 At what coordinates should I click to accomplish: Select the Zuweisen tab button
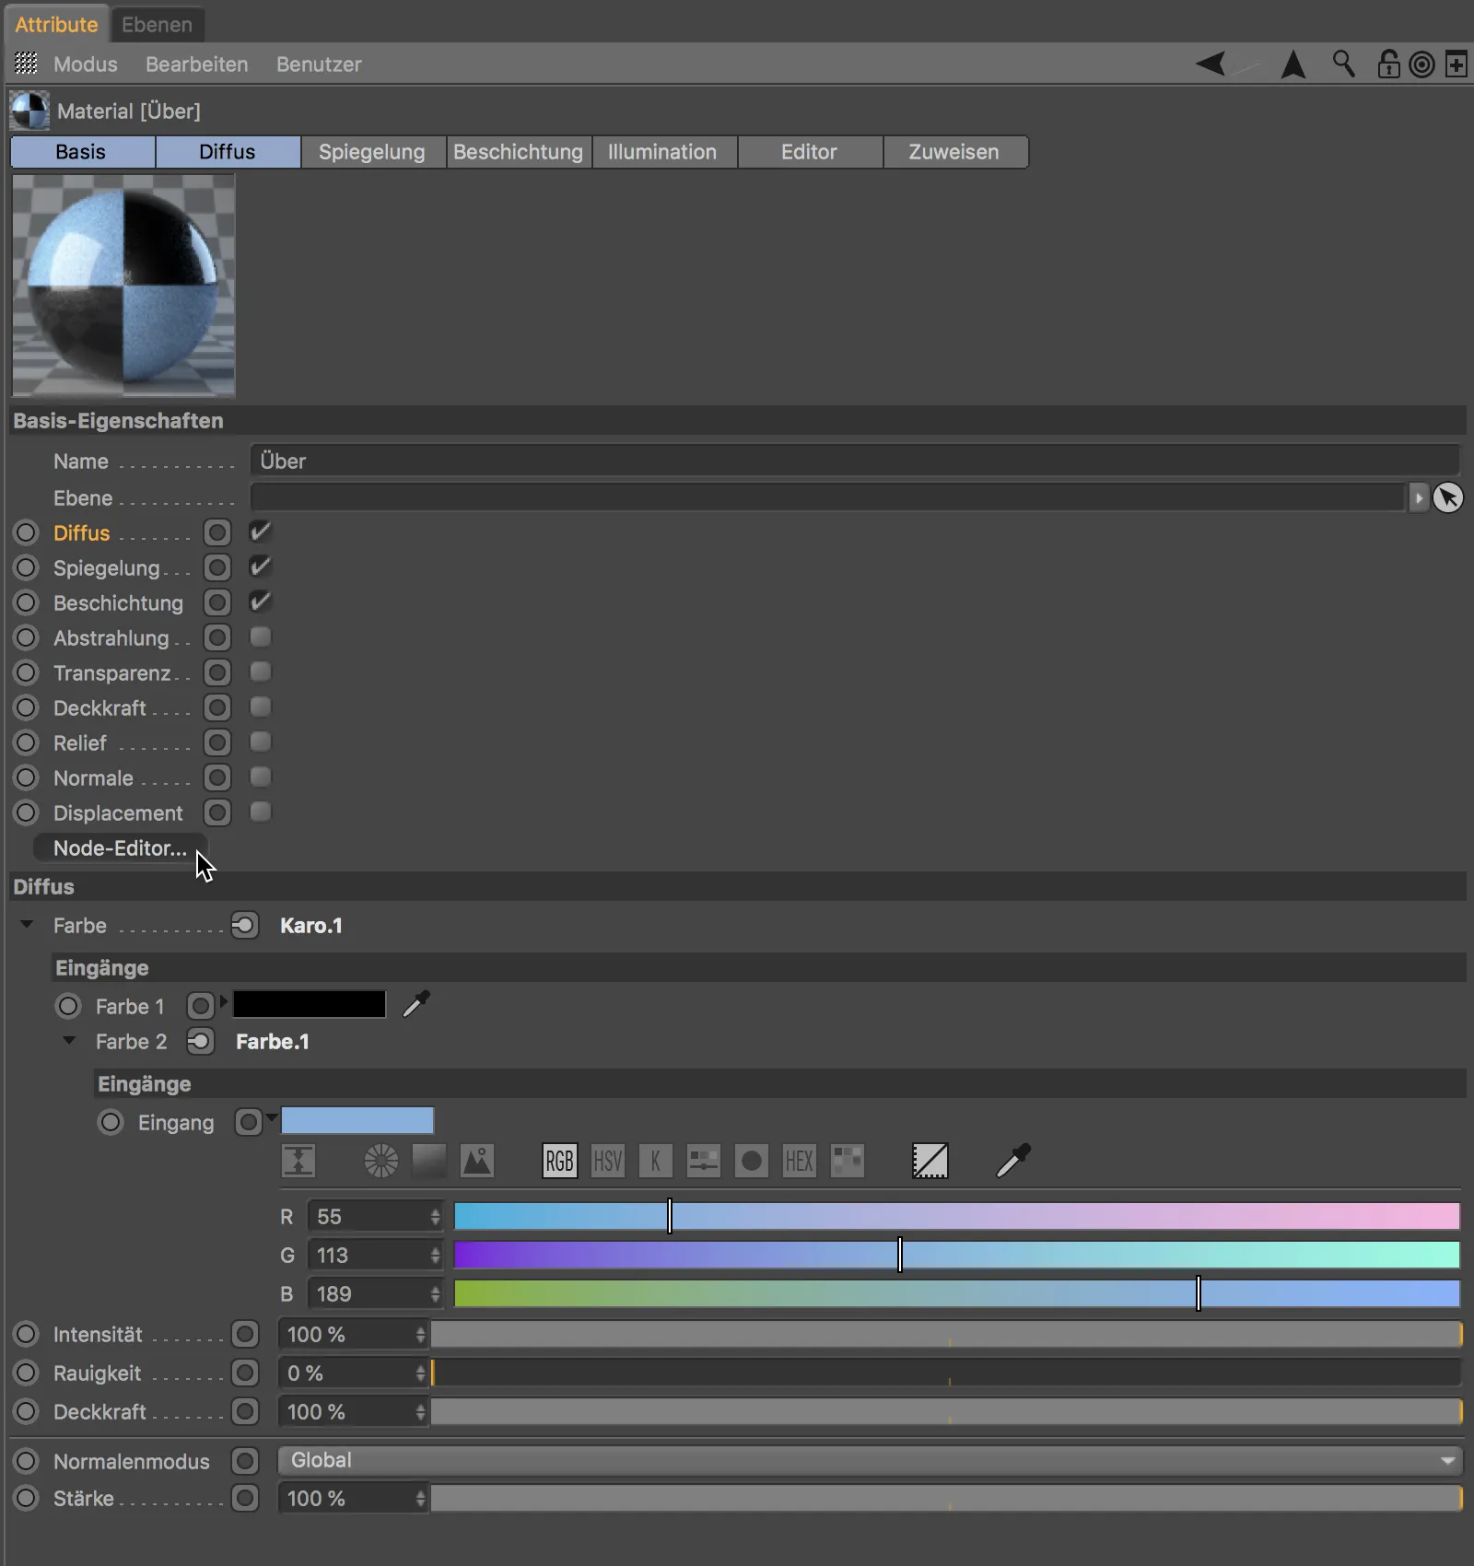pos(954,152)
